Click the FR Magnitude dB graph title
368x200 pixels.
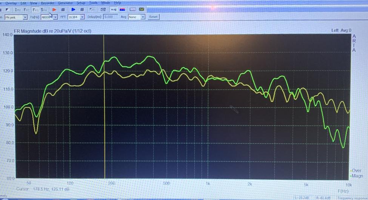coord(52,31)
